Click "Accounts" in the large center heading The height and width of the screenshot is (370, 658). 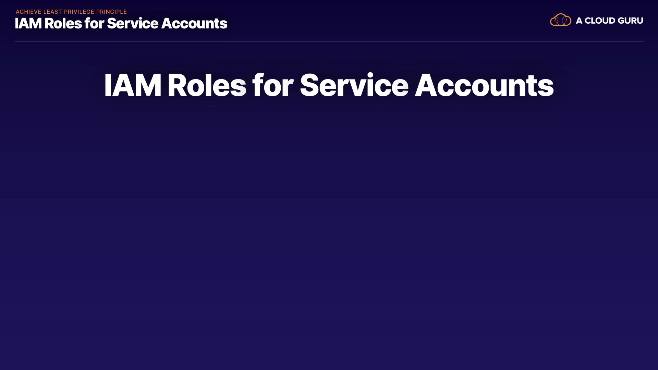484,85
